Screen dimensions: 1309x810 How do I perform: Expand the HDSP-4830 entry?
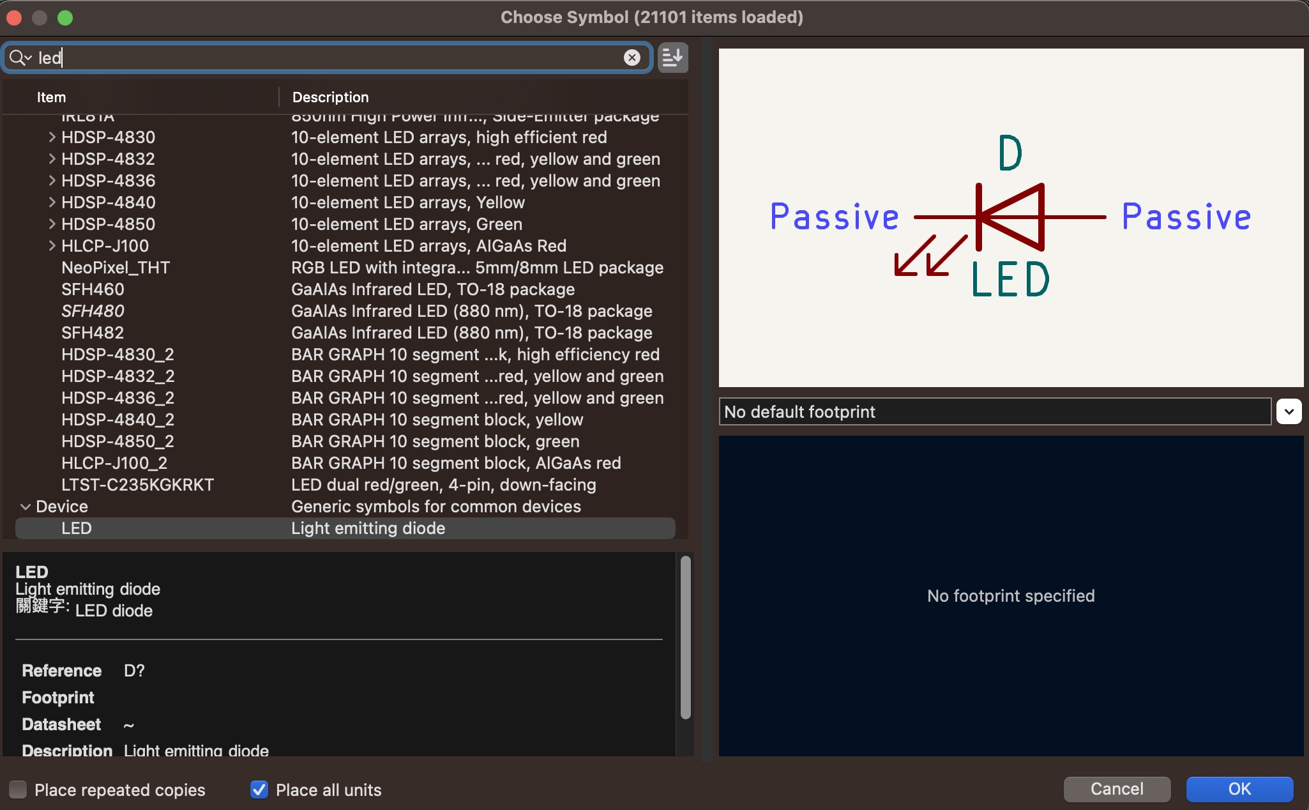point(52,137)
